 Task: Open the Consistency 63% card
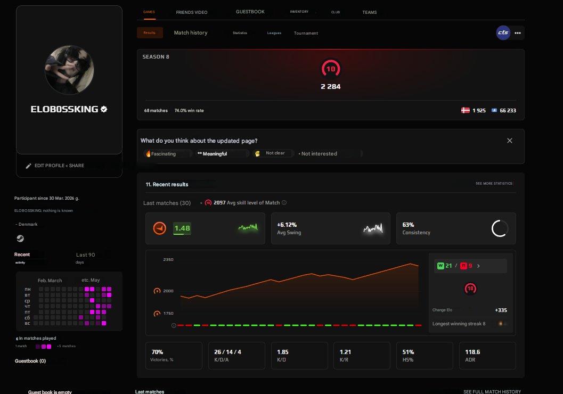coord(456,228)
